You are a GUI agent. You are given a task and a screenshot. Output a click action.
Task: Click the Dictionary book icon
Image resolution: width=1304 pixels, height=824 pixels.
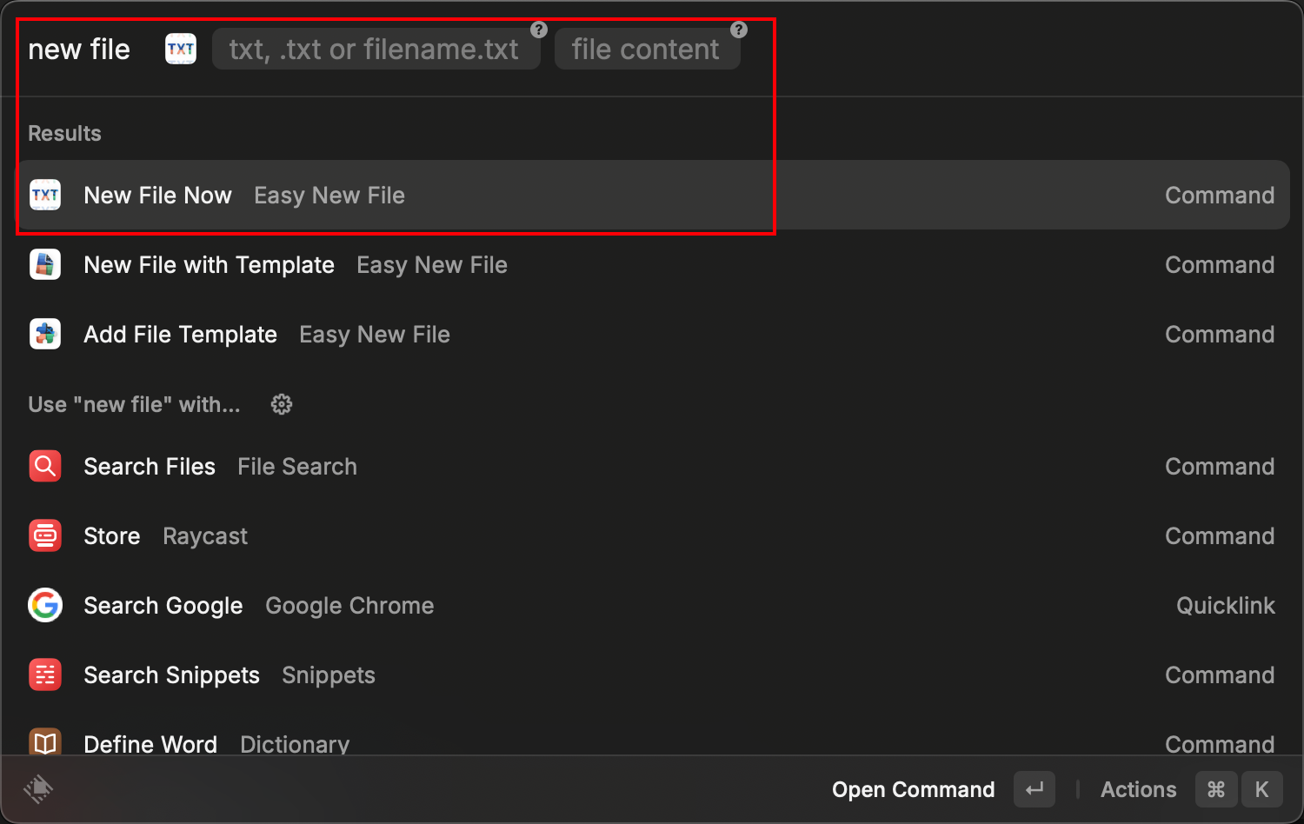(x=45, y=742)
